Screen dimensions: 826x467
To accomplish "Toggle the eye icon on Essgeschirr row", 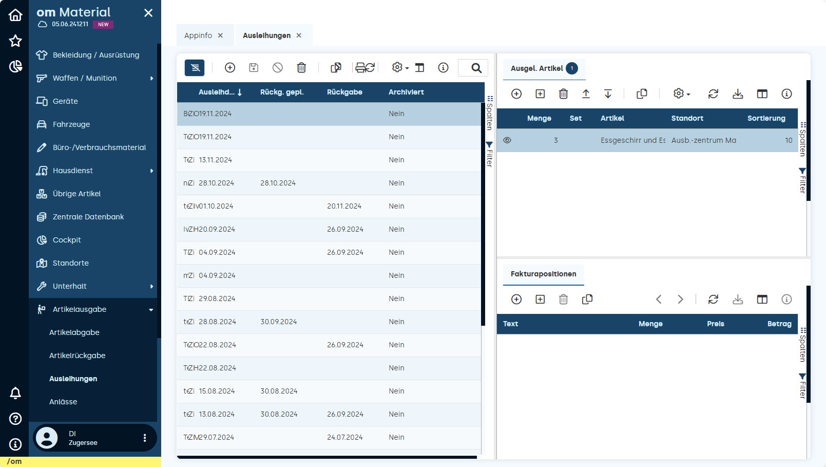I will (507, 140).
